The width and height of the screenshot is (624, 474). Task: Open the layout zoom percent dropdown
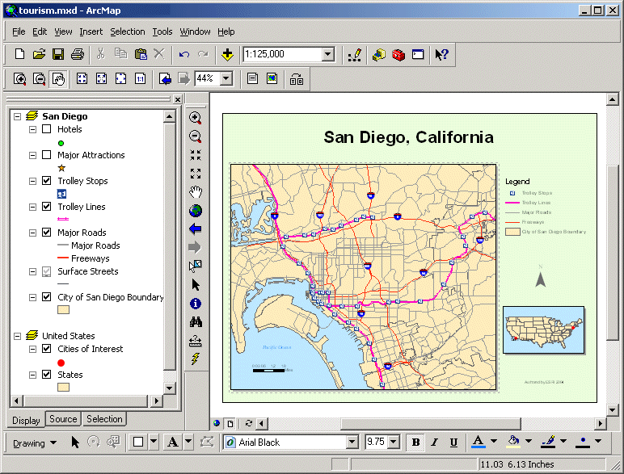click(226, 78)
